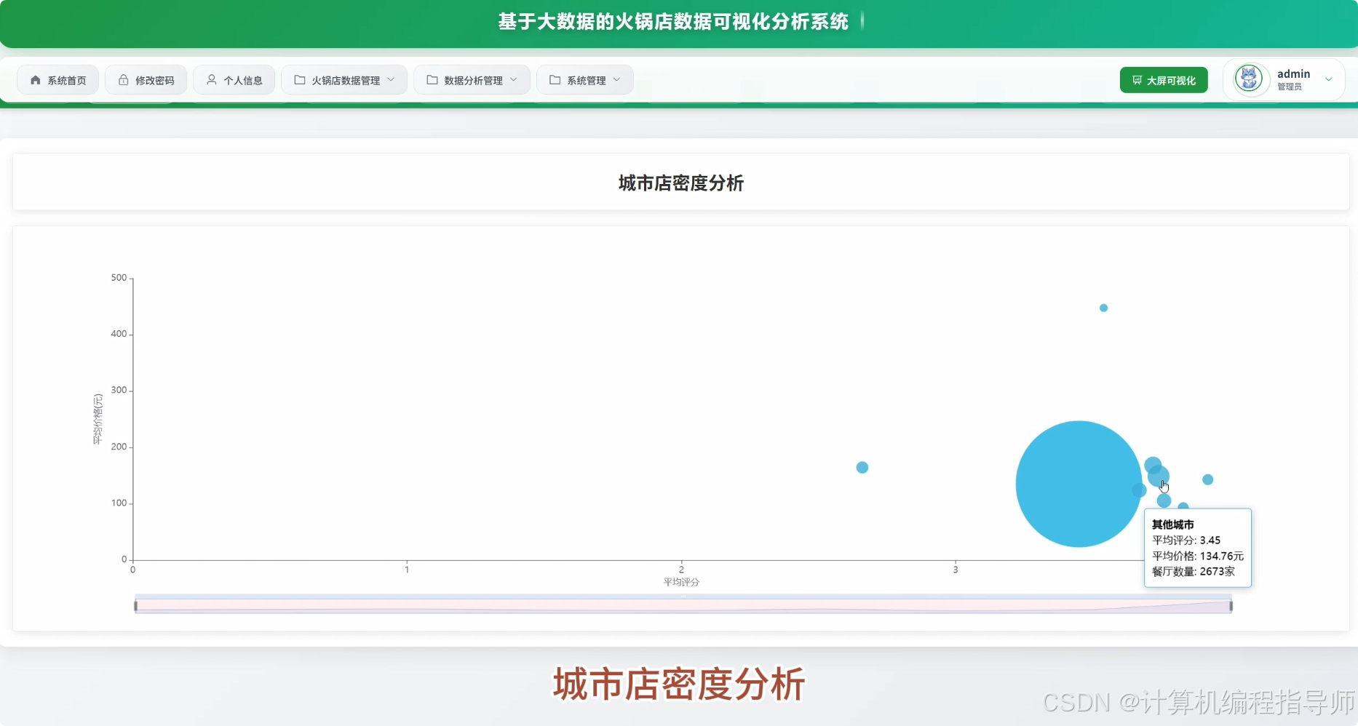Click the folder icon beside 系统管理
This screenshot has width=1358, height=726.
click(555, 80)
